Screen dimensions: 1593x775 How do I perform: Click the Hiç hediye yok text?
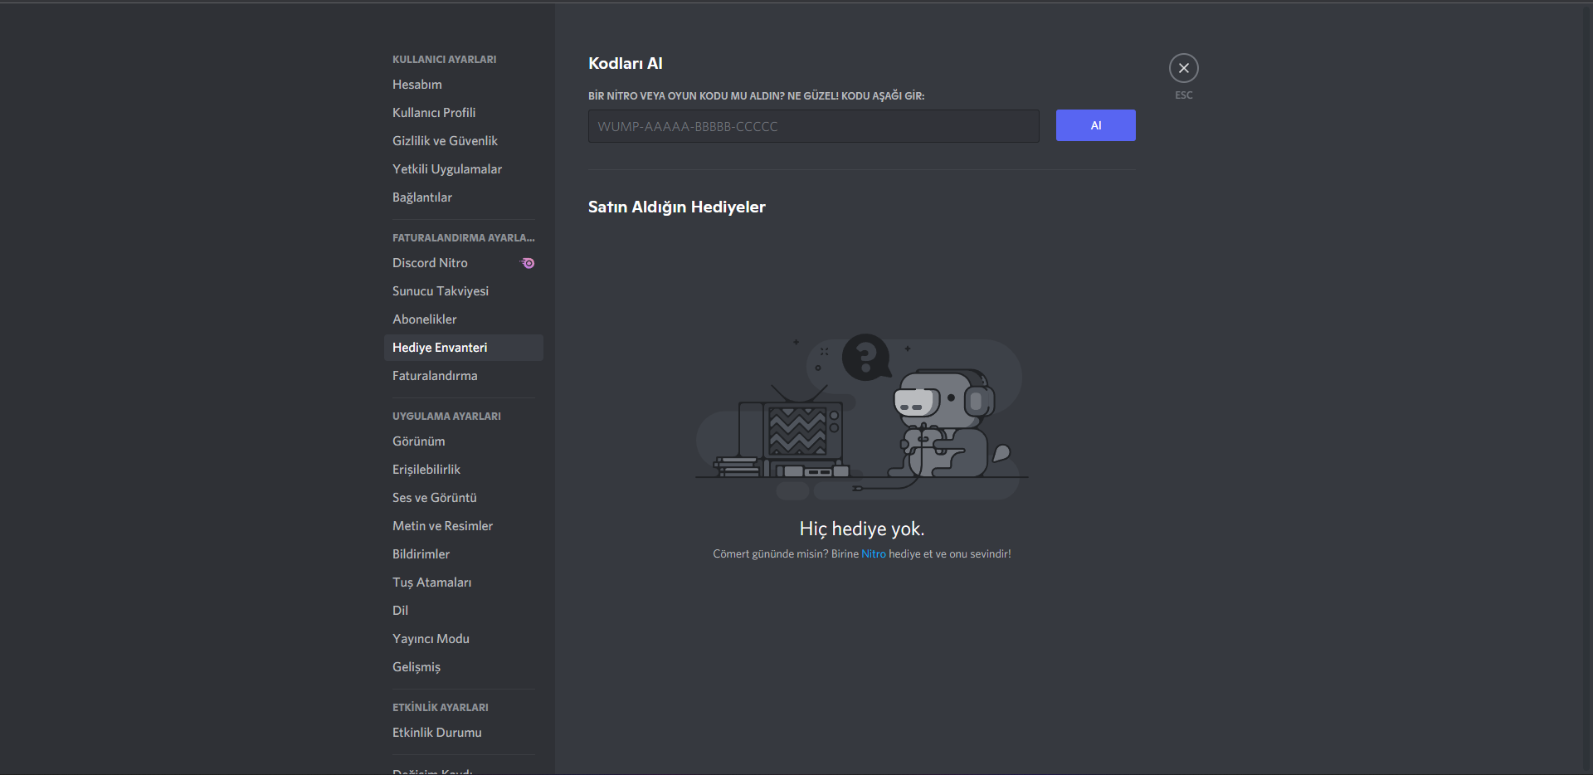(x=862, y=529)
